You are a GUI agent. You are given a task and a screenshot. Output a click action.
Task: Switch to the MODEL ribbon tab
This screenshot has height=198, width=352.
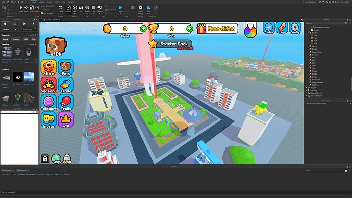click(41, 2)
